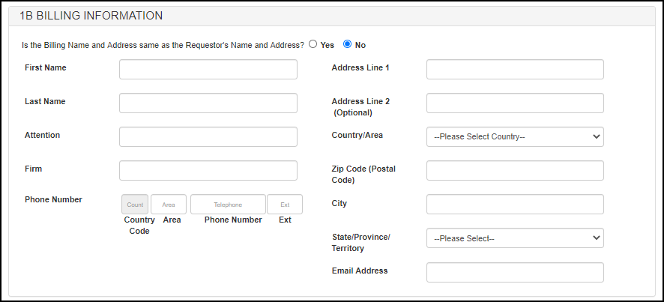
Task: Expand the State/Province/Territory dropdown
Action: 514,238
